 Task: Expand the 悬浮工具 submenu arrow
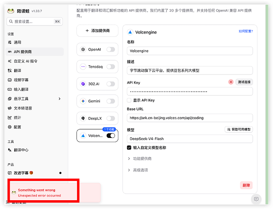(59, 99)
